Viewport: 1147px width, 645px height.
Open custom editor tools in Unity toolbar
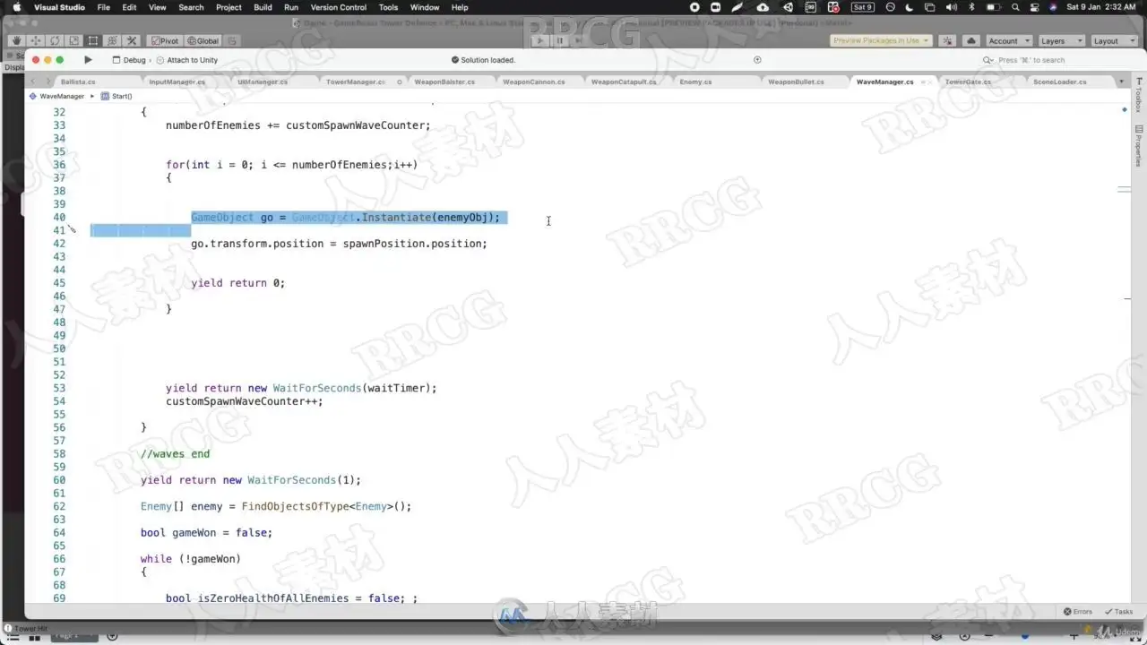coord(132,40)
